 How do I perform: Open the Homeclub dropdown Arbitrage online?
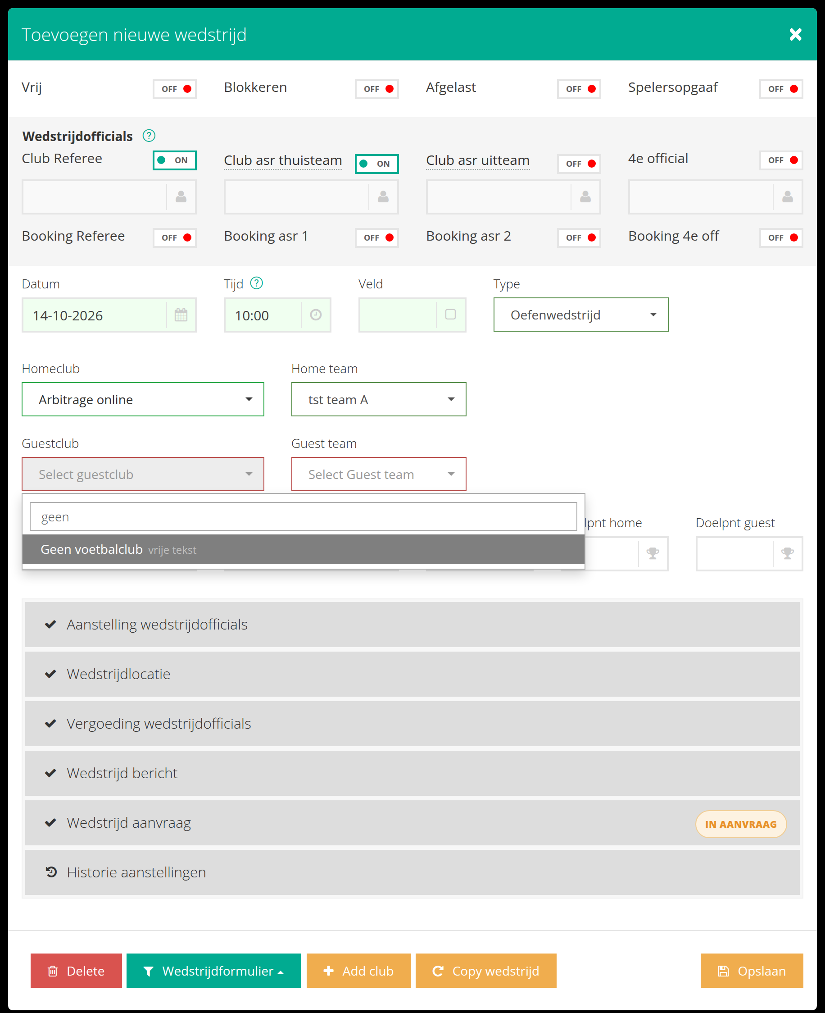coord(143,400)
